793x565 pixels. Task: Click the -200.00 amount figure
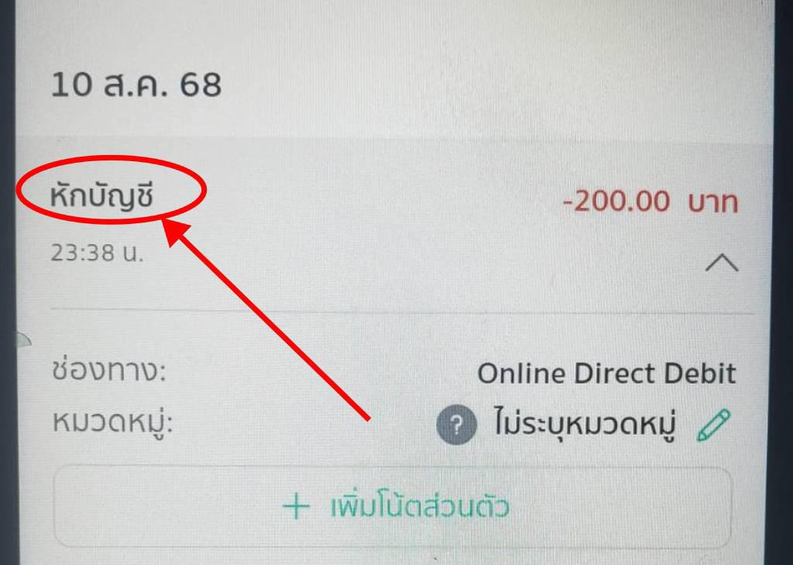point(616,201)
